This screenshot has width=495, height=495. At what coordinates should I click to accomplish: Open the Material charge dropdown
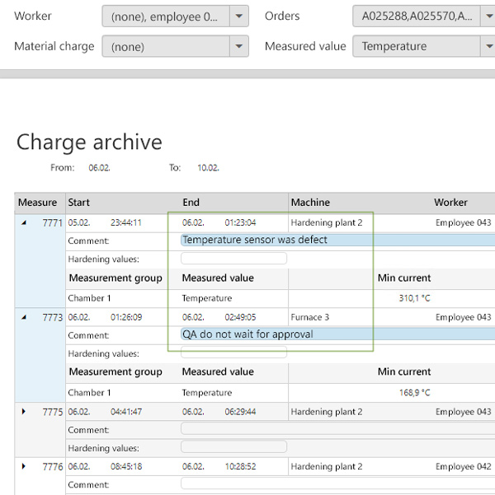[x=238, y=47]
